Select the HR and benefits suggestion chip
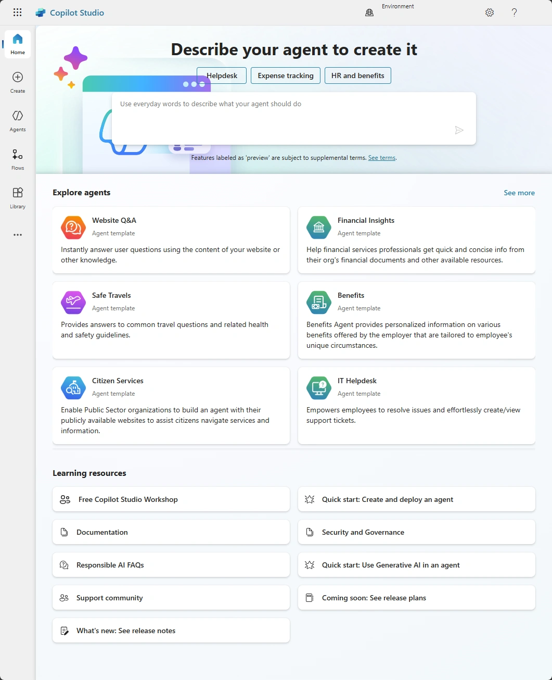The height and width of the screenshot is (680, 552). [358, 75]
